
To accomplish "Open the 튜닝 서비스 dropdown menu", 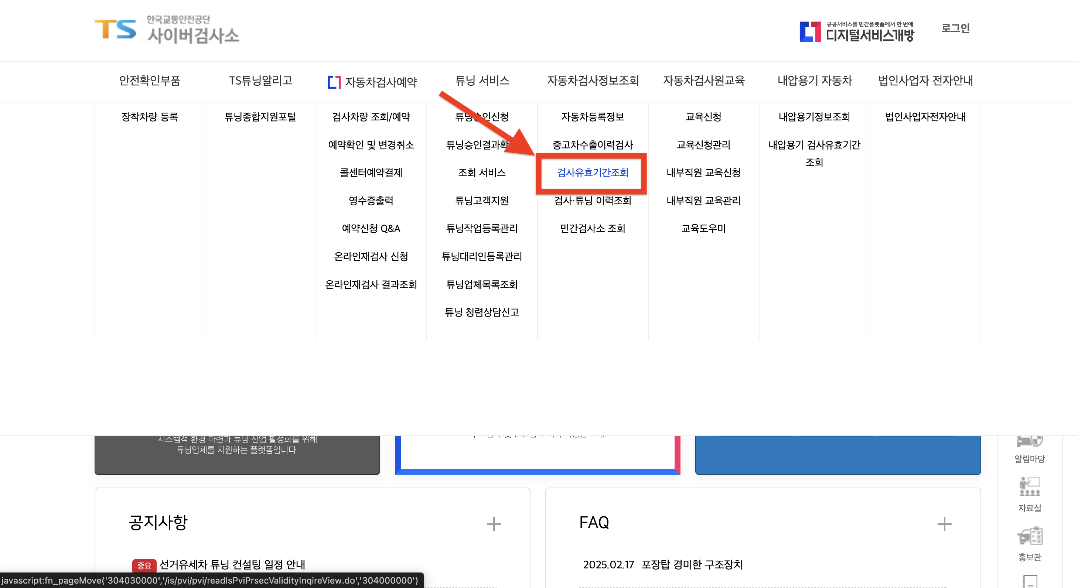I will [482, 82].
